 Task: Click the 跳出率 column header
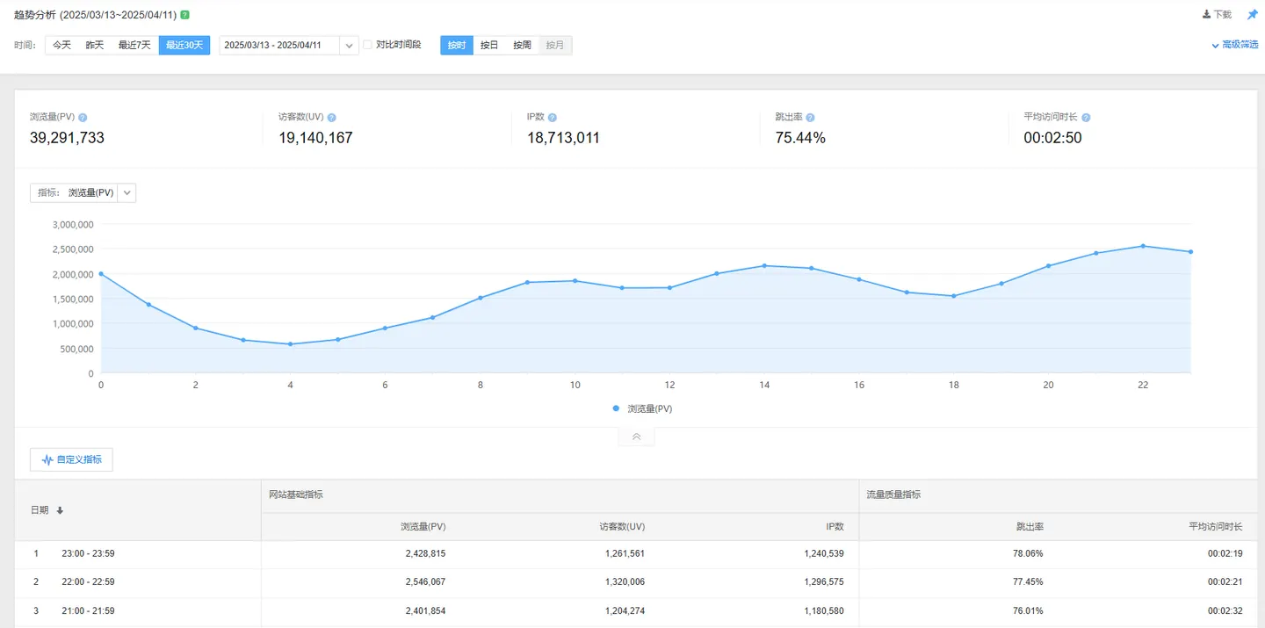[x=1030, y=526]
